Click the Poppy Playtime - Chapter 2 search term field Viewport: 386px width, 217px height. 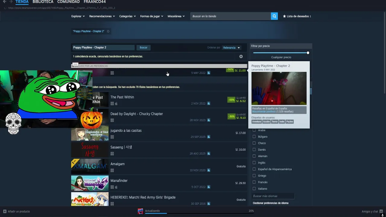(103, 48)
